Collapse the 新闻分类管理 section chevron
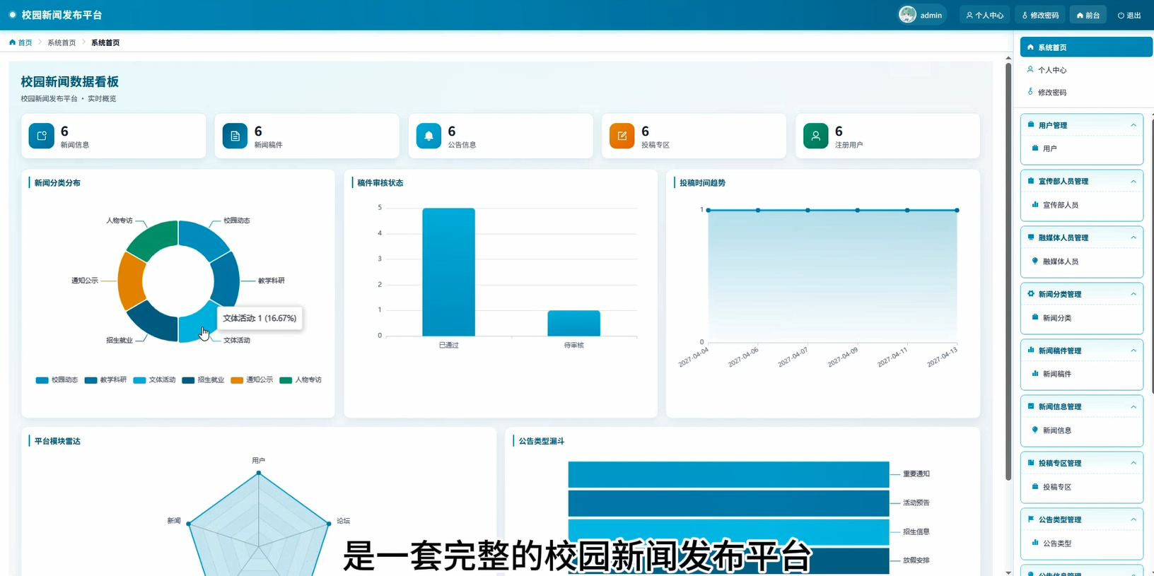1154x576 pixels. pos(1133,294)
